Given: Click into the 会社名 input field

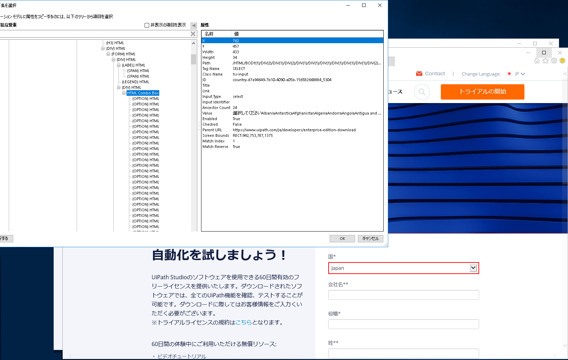Looking at the screenshot, I should pyautogui.click(x=404, y=295).
